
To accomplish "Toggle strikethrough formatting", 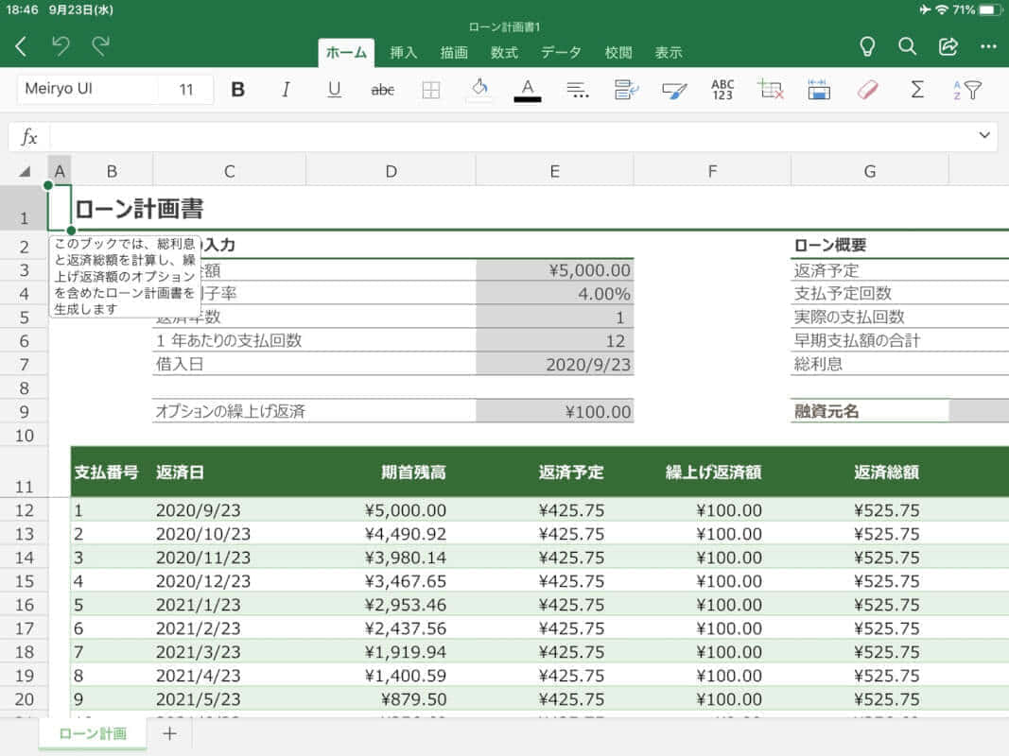I will pyautogui.click(x=382, y=90).
